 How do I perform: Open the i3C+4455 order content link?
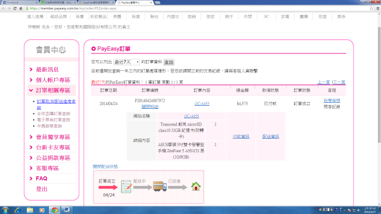[x=202, y=103]
